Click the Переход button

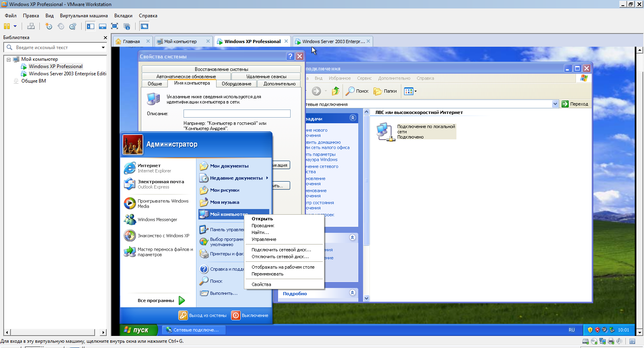click(575, 104)
